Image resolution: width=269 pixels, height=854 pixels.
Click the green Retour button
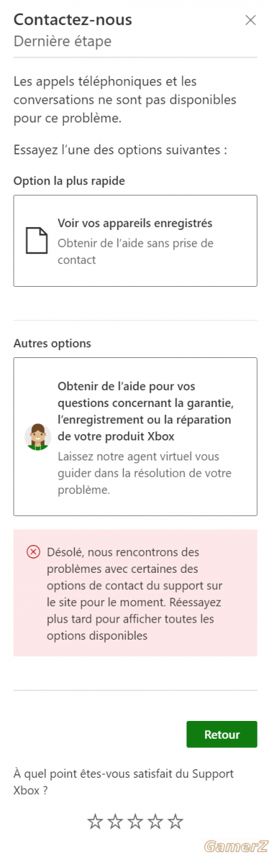click(221, 734)
